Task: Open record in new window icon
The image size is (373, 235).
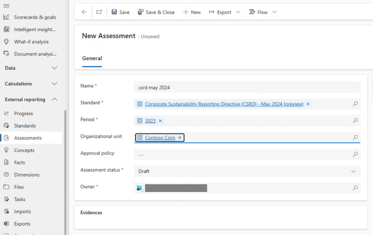Action: pos(99,12)
